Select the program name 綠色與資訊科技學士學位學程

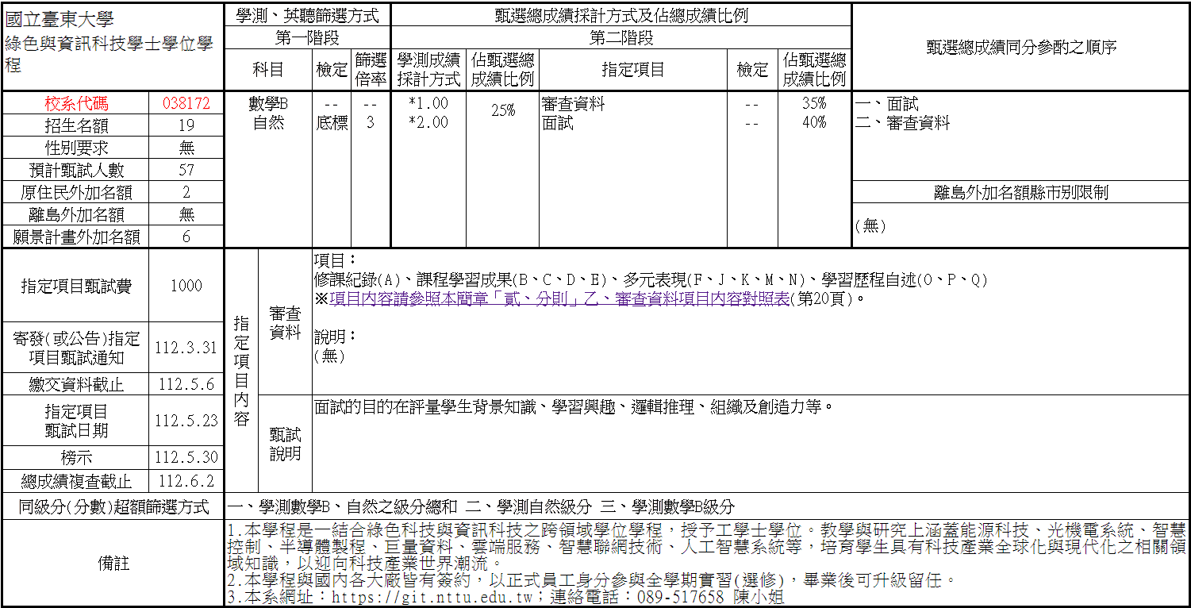pyautogui.click(x=109, y=54)
